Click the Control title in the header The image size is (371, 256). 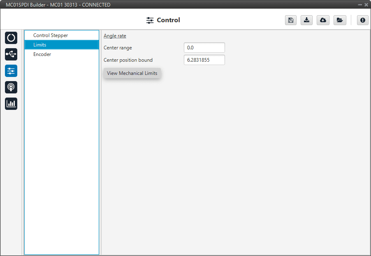pyautogui.click(x=168, y=20)
